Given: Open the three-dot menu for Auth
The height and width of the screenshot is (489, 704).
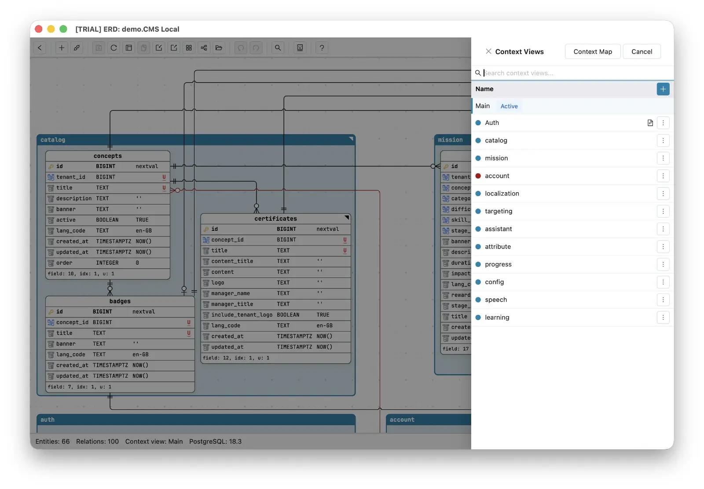Looking at the screenshot, I should point(663,123).
